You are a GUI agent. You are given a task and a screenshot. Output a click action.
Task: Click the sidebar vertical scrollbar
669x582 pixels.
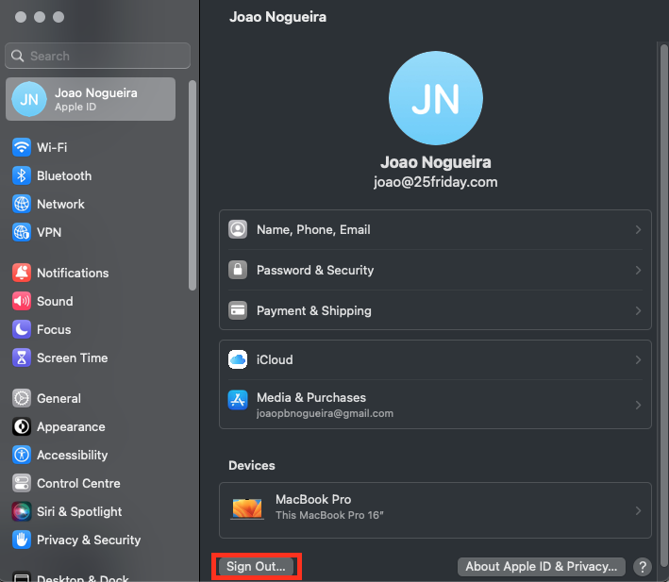click(192, 186)
